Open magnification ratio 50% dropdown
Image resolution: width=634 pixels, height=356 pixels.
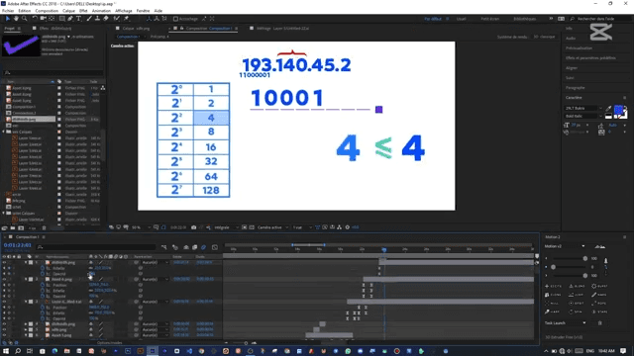tap(141, 227)
